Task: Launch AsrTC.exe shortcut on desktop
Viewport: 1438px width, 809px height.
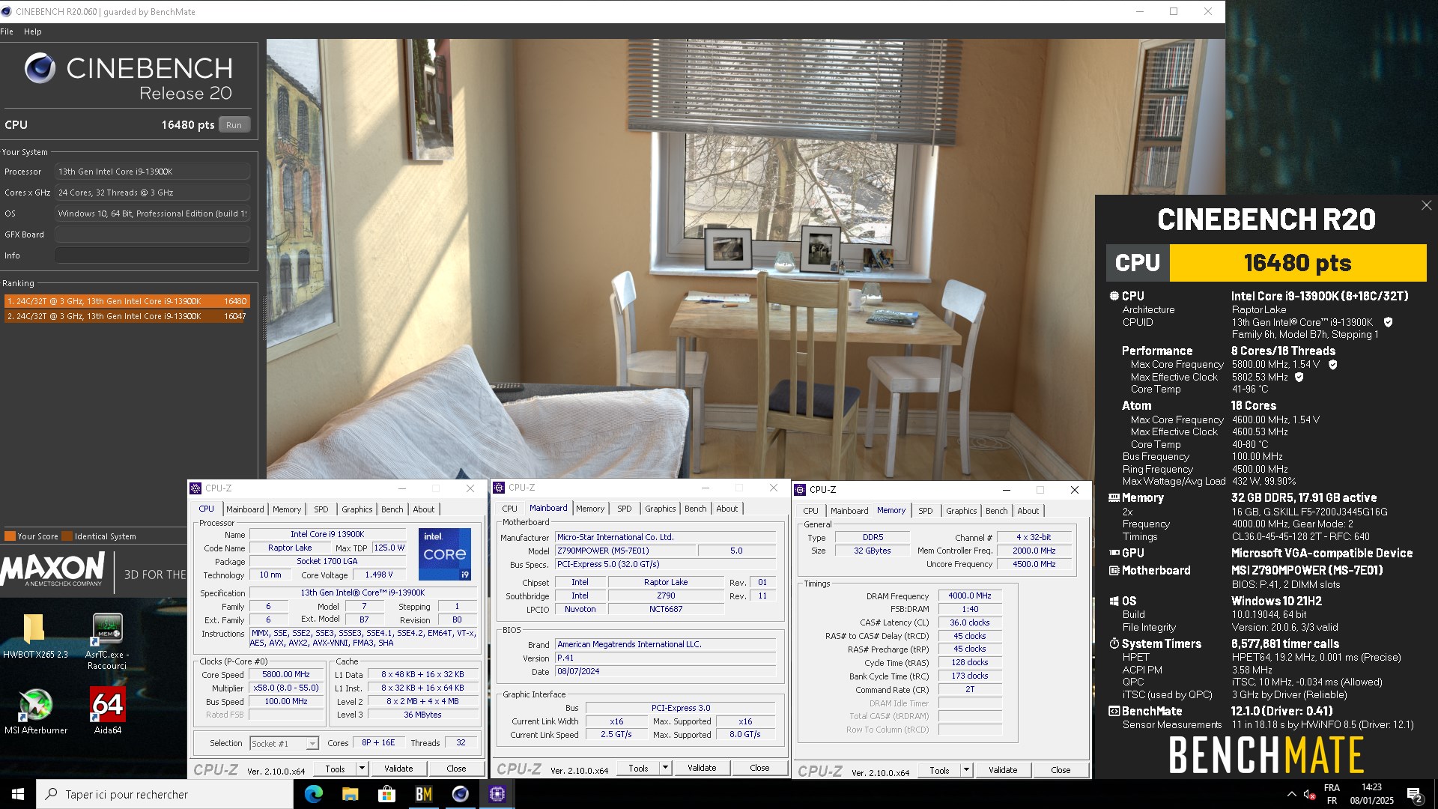Action: pos(107,640)
